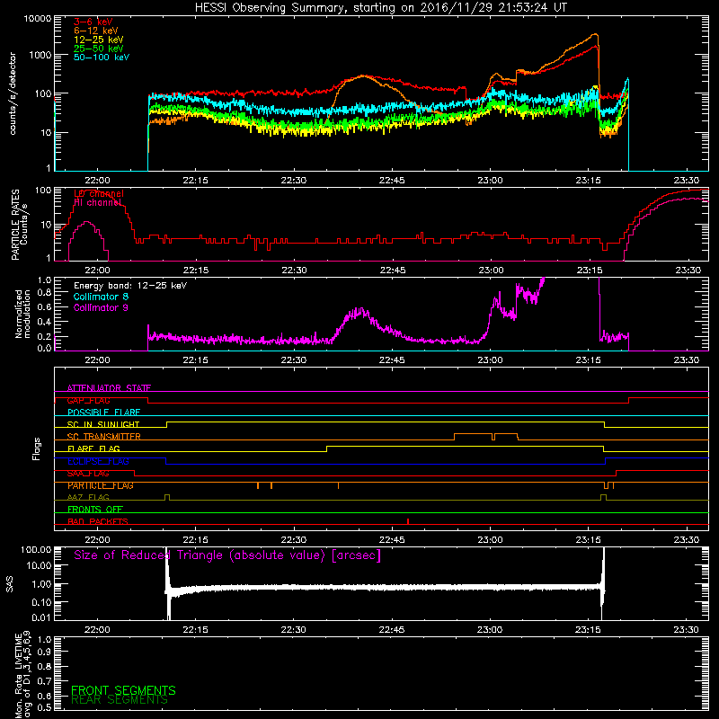The width and height of the screenshot is (719, 719).
Task: Click the Normalized modulation axis label
Action: pos(22,314)
